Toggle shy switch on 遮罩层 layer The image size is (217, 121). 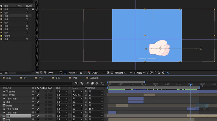[x=33, y=91]
